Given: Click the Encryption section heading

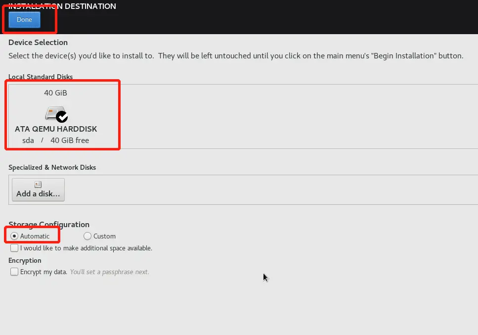Looking at the screenshot, I should [25, 261].
